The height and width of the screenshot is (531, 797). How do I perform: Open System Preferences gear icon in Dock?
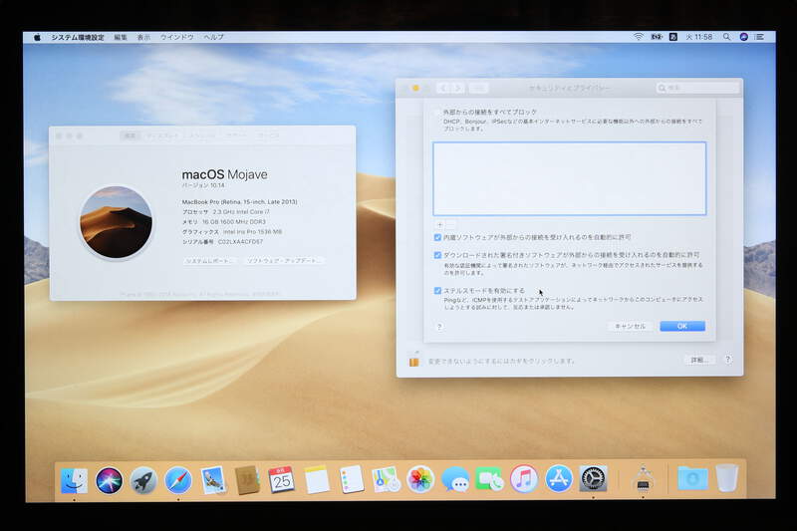pos(593,478)
